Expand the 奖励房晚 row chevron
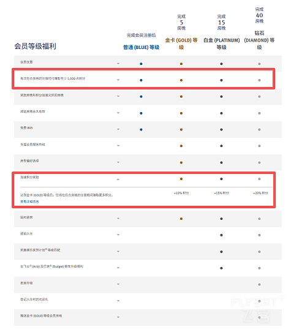 coord(118,96)
